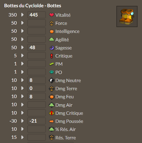Click the arrow next to Dmg Poussée -30

click(x=22, y=121)
